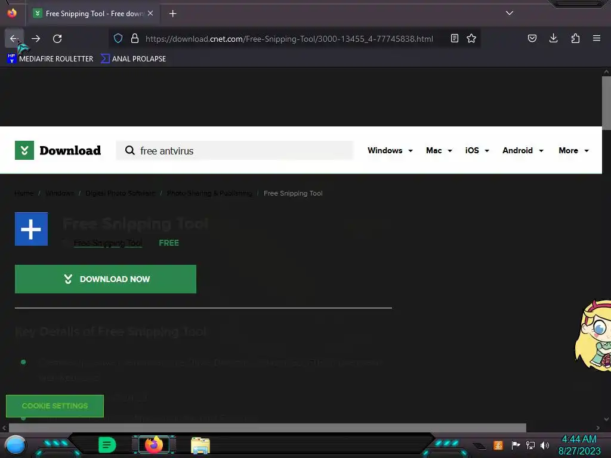Open the volume speaker tray icon
This screenshot has width=611, height=458.
(x=545, y=445)
